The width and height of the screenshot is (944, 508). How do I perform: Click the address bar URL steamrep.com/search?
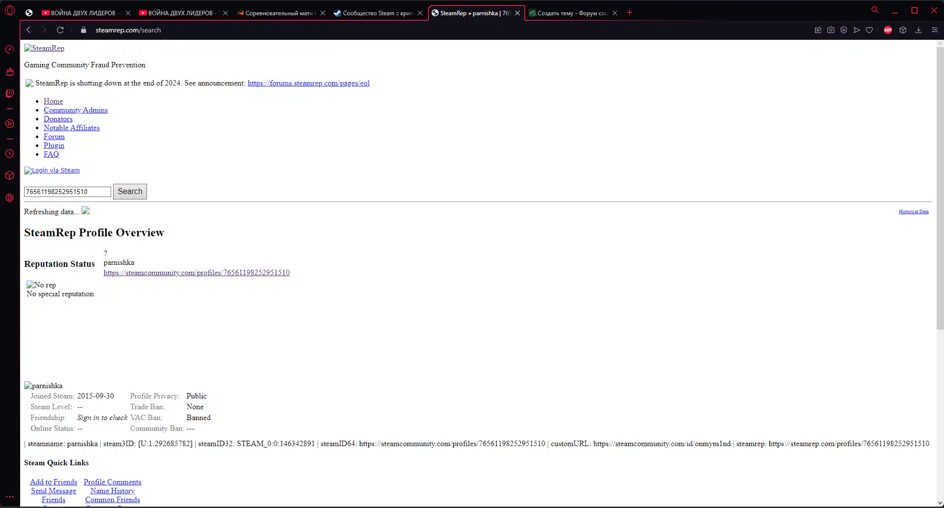coord(128,30)
